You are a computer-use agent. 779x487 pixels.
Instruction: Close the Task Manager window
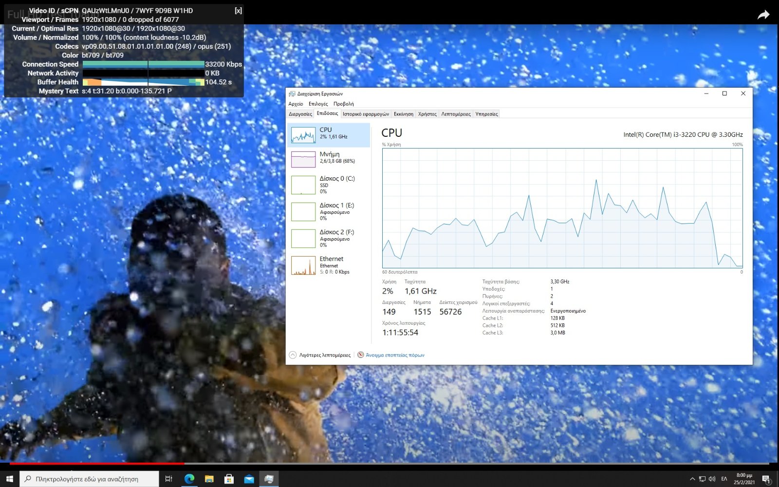(743, 94)
